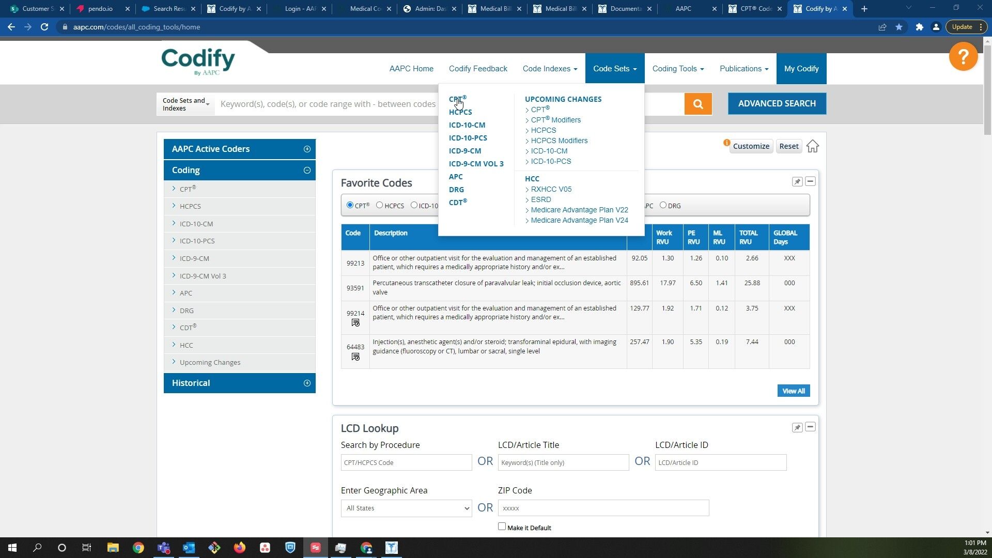Open My Codify navigation item
Viewport: 992px width, 558px height.
[x=801, y=69]
